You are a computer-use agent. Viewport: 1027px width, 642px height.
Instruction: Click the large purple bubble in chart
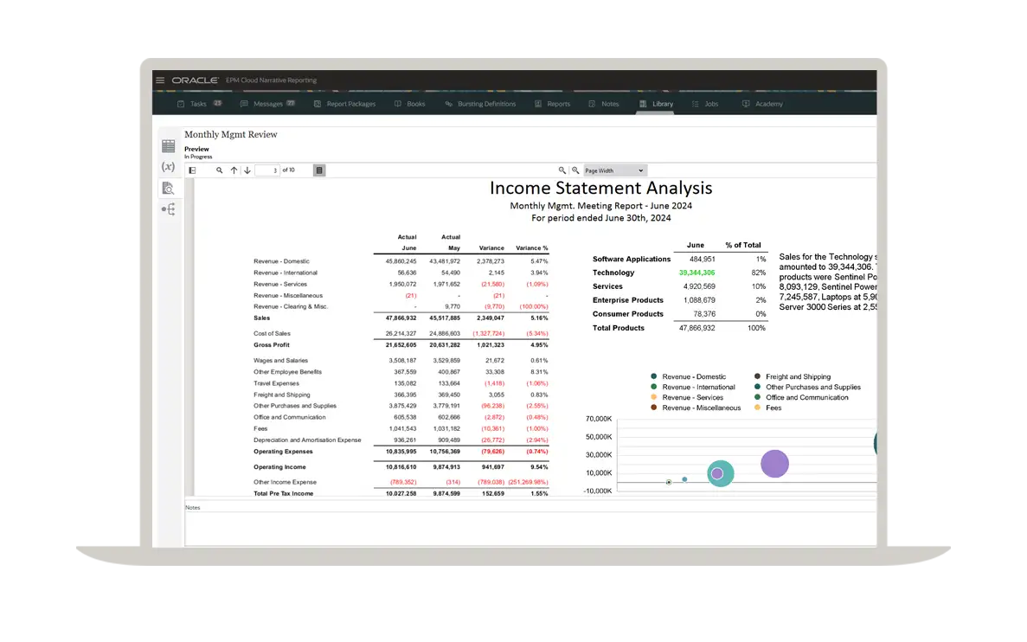[774, 464]
